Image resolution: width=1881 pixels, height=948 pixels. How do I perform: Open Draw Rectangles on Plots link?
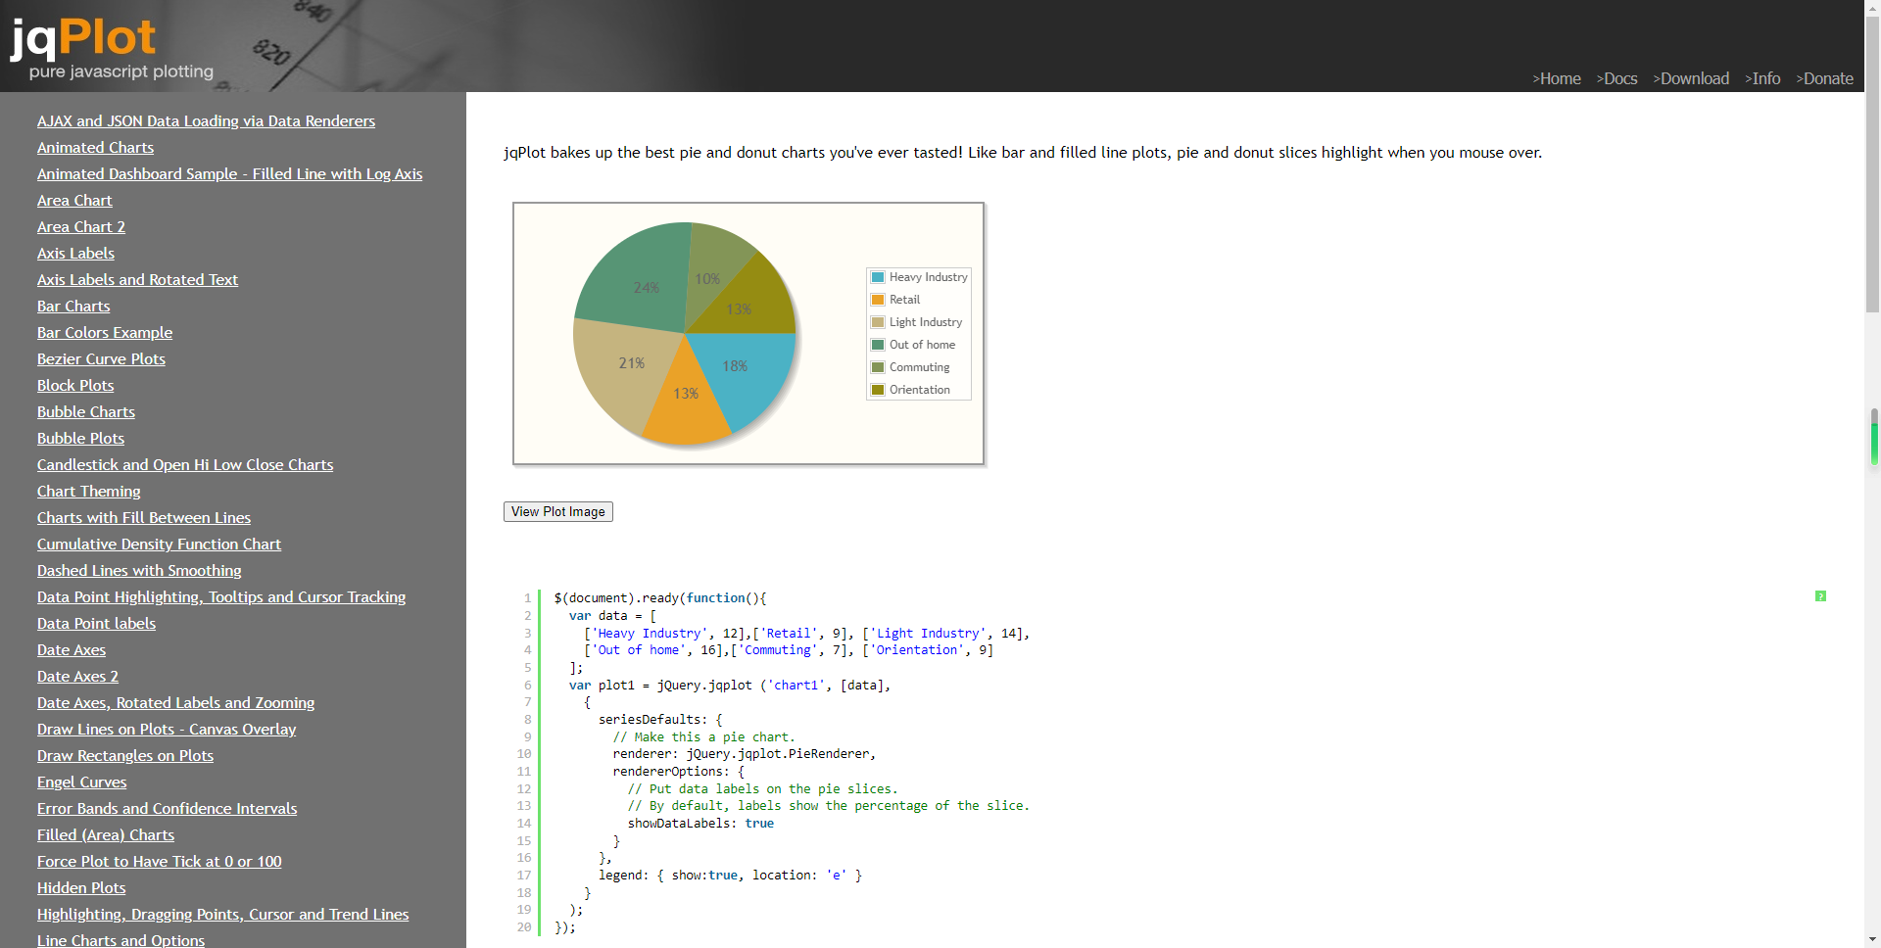click(125, 755)
